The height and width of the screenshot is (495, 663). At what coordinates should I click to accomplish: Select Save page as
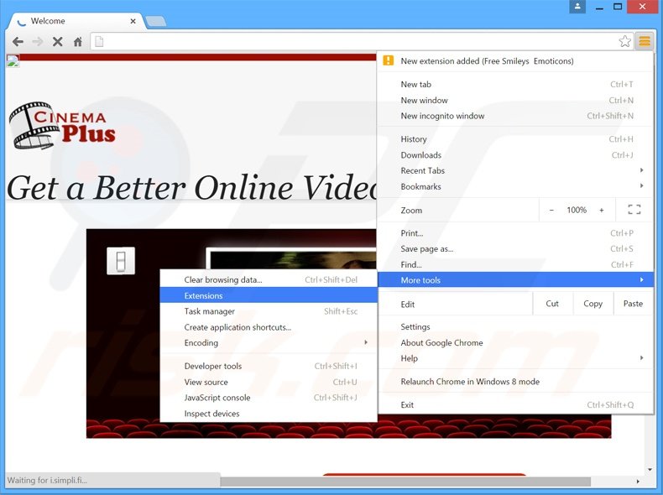515,249
